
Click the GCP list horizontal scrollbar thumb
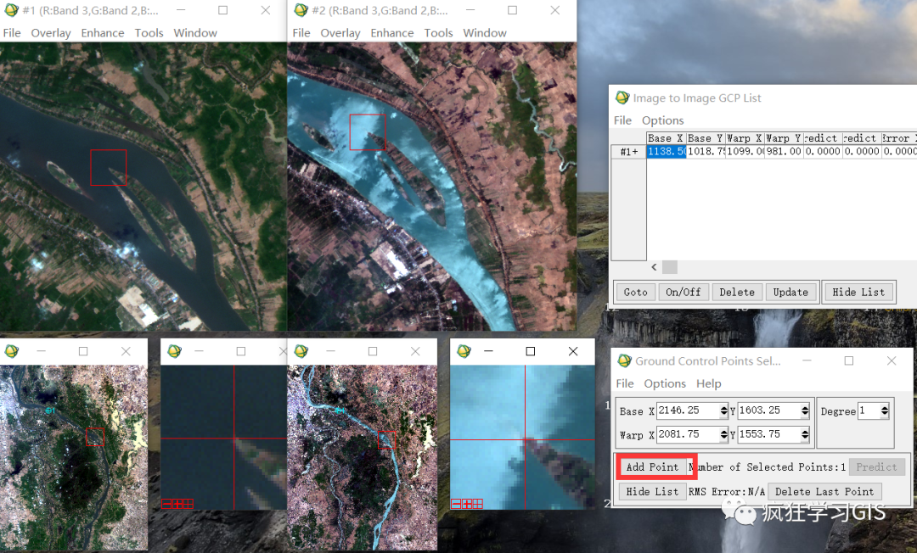[670, 267]
